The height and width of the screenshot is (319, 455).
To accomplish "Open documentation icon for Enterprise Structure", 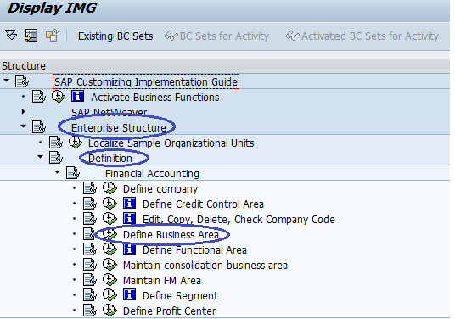I will 39,127.
